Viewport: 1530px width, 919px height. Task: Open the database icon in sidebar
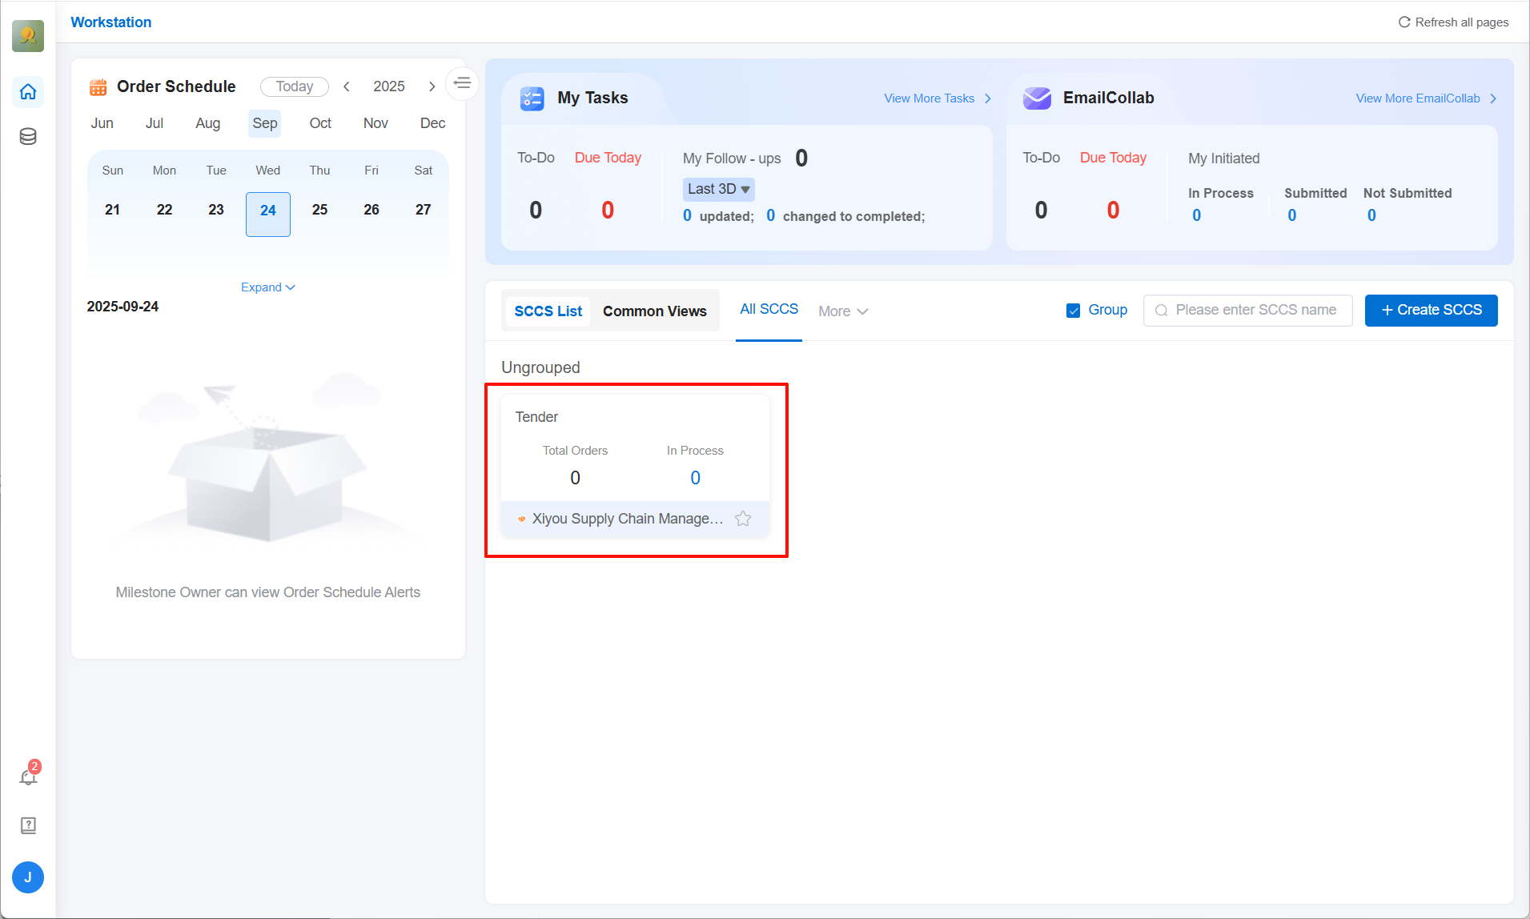pyautogui.click(x=28, y=136)
